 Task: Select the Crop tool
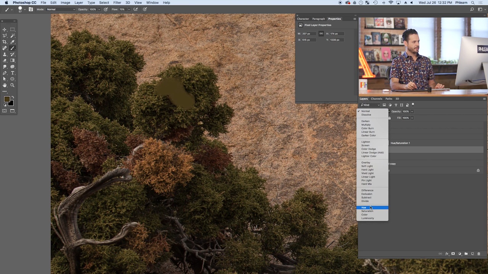(5, 42)
